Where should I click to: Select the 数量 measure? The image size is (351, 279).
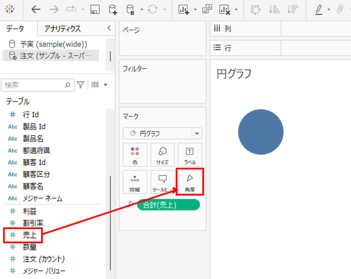[x=30, y=247]
